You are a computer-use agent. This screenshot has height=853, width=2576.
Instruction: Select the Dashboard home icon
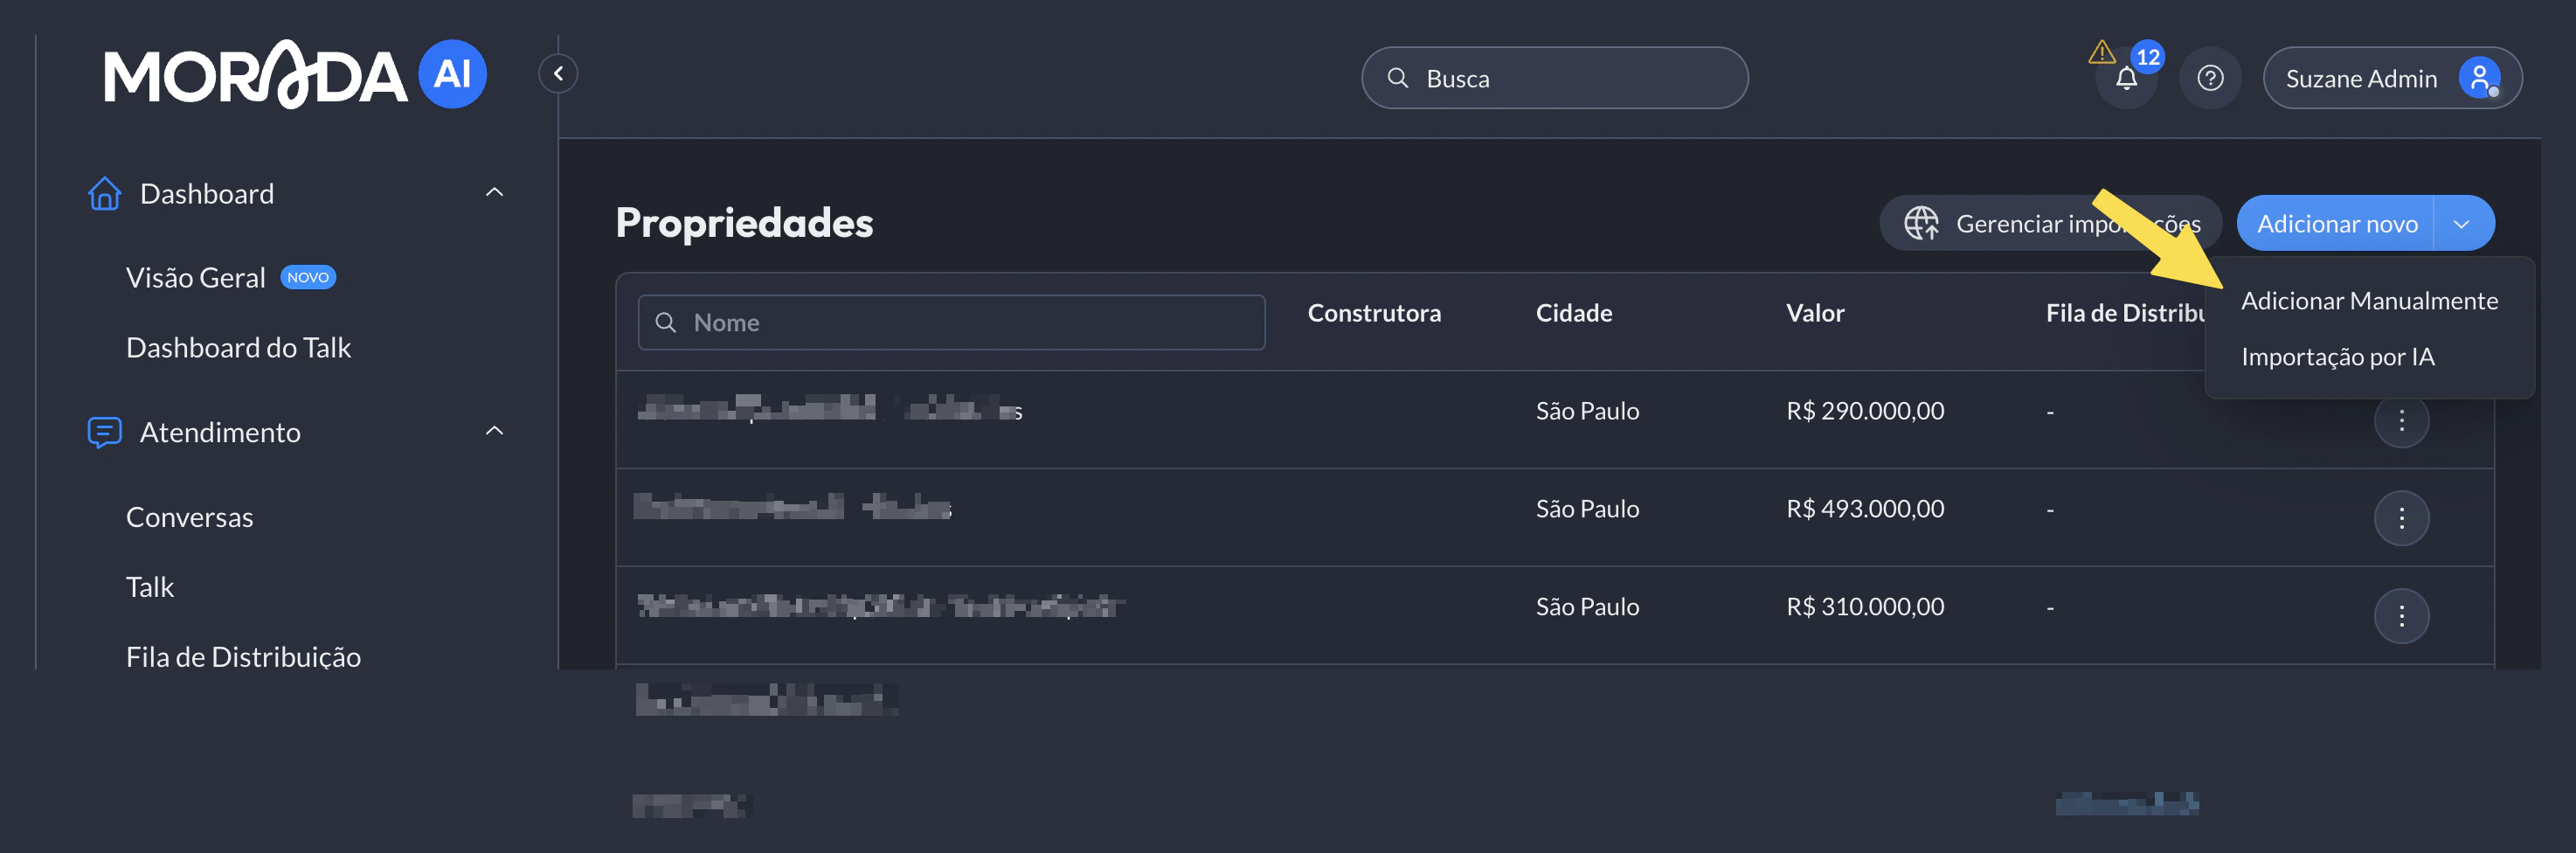click(x=105, y=193)
